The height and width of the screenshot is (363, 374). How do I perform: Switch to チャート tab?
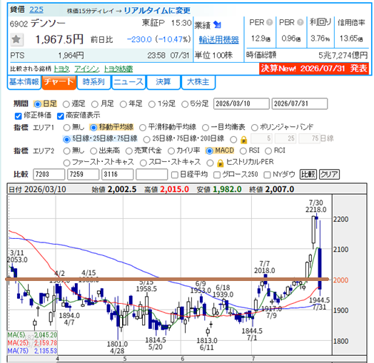pos(59,82)
